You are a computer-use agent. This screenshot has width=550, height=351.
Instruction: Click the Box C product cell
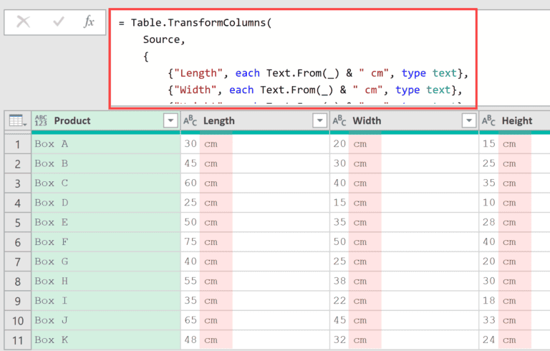[105, 183]
